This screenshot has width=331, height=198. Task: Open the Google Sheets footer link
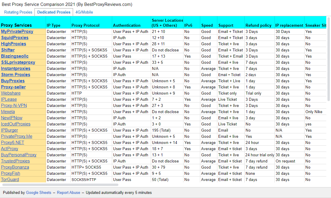39,193
